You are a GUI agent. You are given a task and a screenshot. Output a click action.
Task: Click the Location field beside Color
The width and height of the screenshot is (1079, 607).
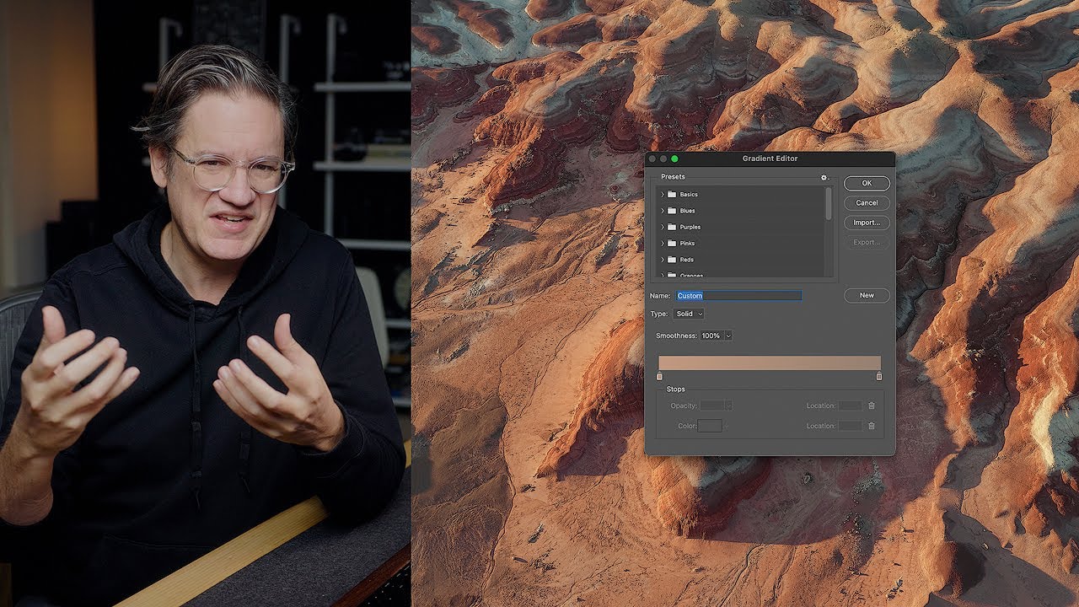pyautogui.click(x=851, y=426)
